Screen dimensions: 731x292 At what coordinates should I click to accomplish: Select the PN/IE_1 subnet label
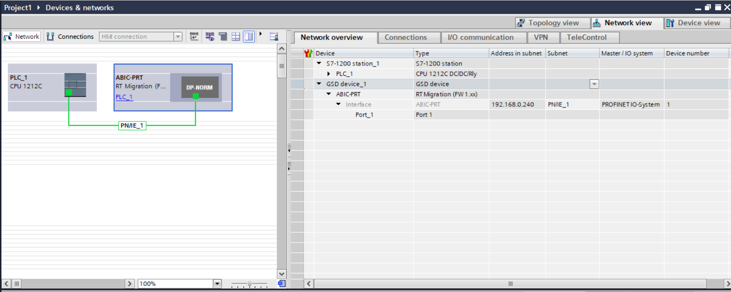132,125
